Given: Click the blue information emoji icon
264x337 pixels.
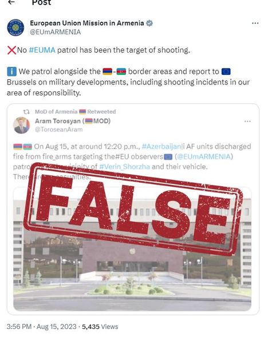Looking at the screenshot, I should [x=11, y=71].
